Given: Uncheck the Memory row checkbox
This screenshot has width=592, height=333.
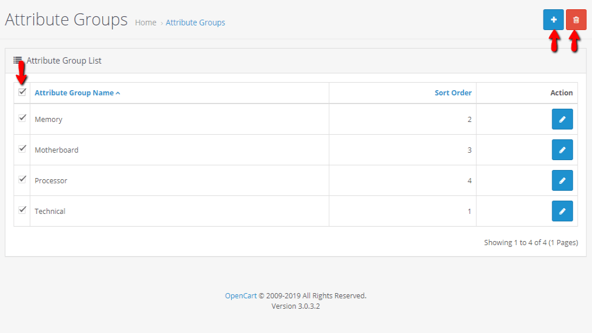Looking at the screenshot, I should coord(23,118).
